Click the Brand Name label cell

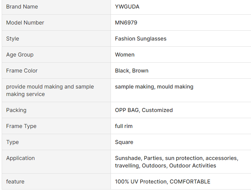click(22, 7)
